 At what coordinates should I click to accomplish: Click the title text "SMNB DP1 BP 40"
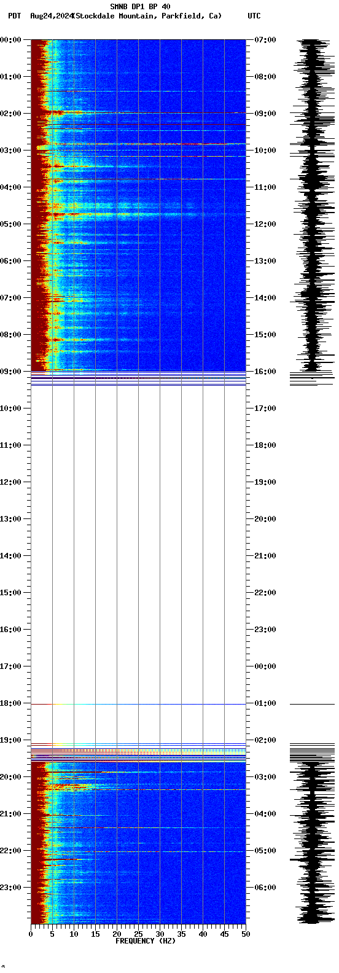click(x=140, y=7)
